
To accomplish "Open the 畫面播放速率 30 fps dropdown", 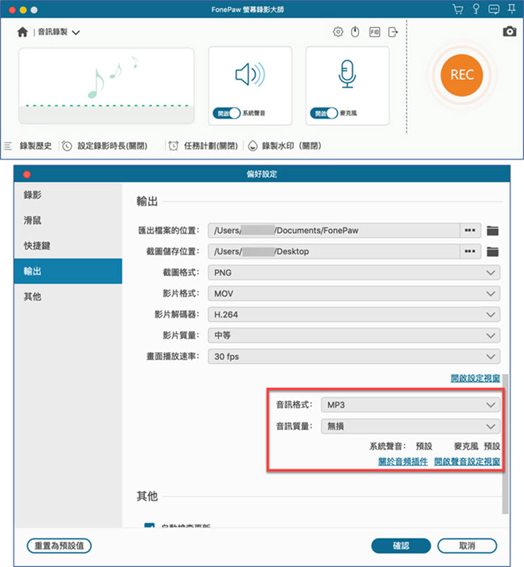I will (x=354, y=357).
